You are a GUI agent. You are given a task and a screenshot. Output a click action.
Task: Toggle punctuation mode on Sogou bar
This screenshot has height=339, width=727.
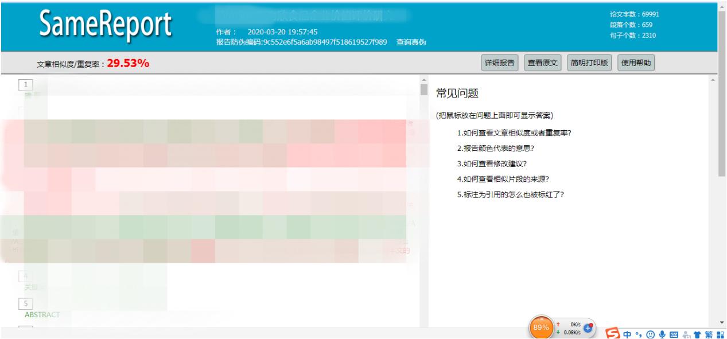tap(639, 333)
